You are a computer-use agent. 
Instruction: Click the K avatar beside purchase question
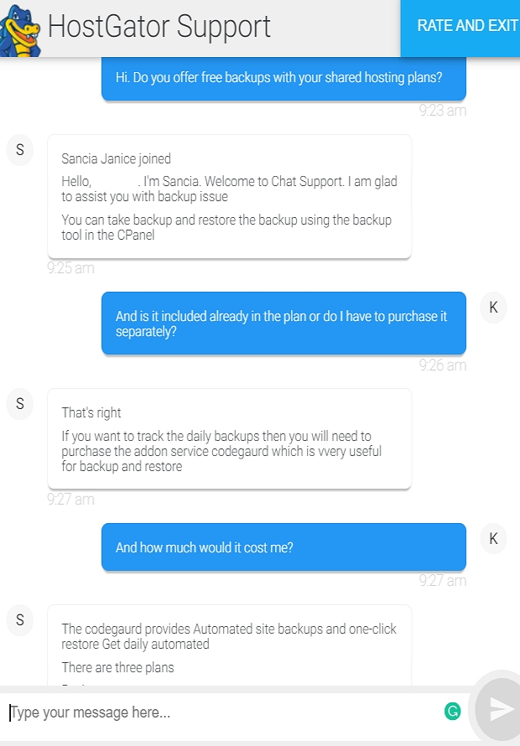point(493,308)
